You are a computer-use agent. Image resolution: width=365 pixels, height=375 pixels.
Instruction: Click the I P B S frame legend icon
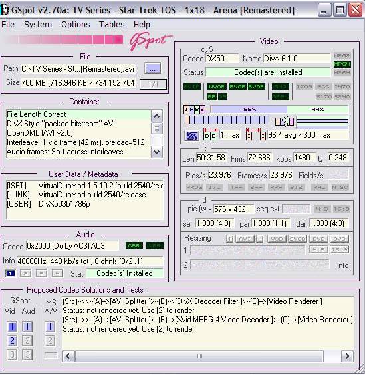(x=194, y=110)
